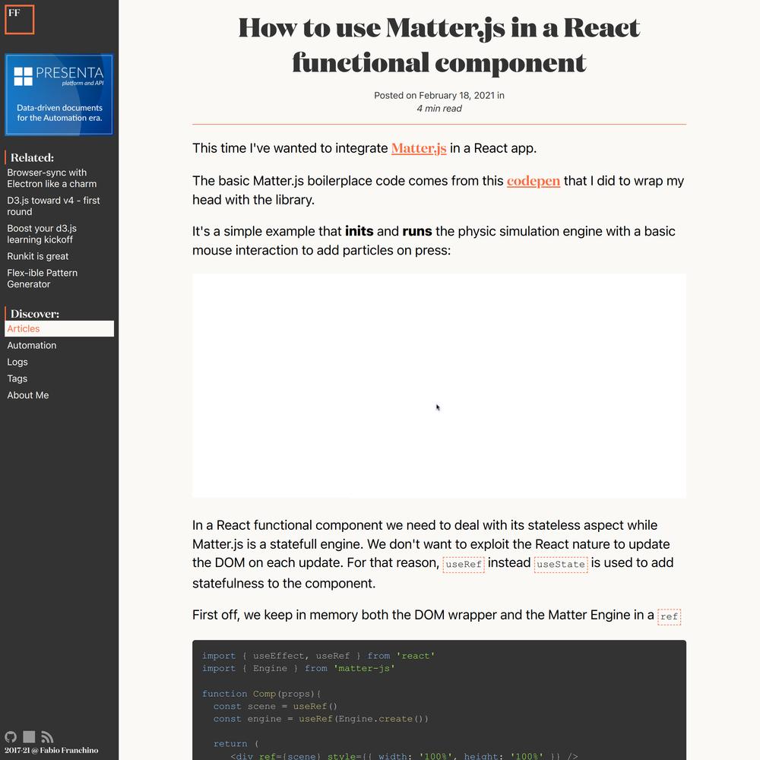This screenshot has height=760, width=760.
Task: Click the '4 min read' text
Action: point(439,109)
